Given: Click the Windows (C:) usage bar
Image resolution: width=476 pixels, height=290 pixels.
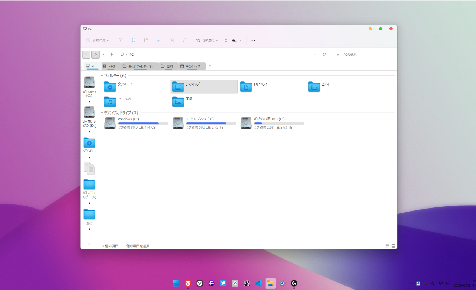Looking at the screenshot, I should click(143, 123).
